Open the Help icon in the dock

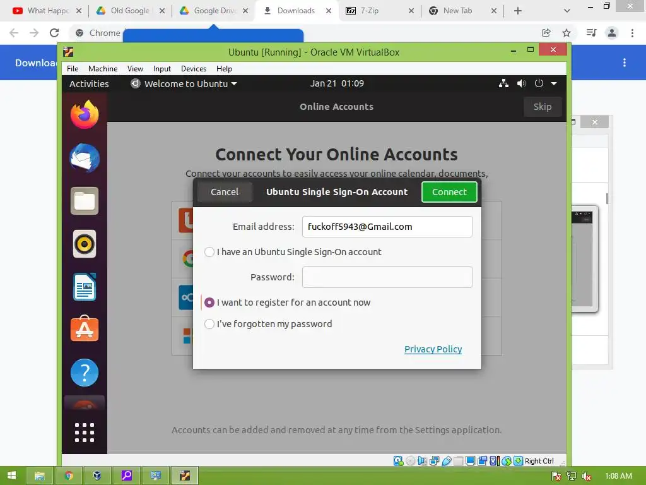click(x=85, y=373)
